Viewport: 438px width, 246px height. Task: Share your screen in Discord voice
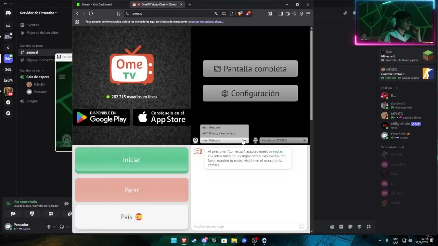coord(32,214)
